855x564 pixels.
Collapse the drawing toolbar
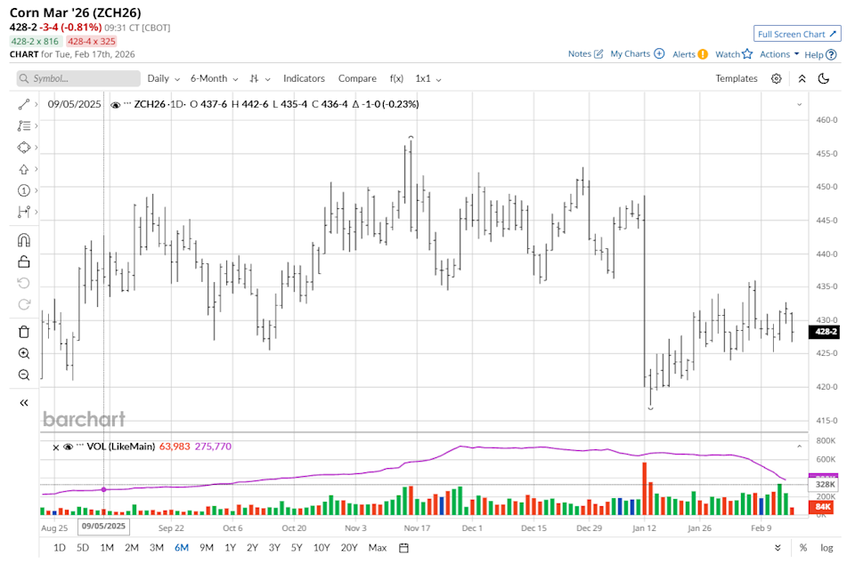(24, 402)
